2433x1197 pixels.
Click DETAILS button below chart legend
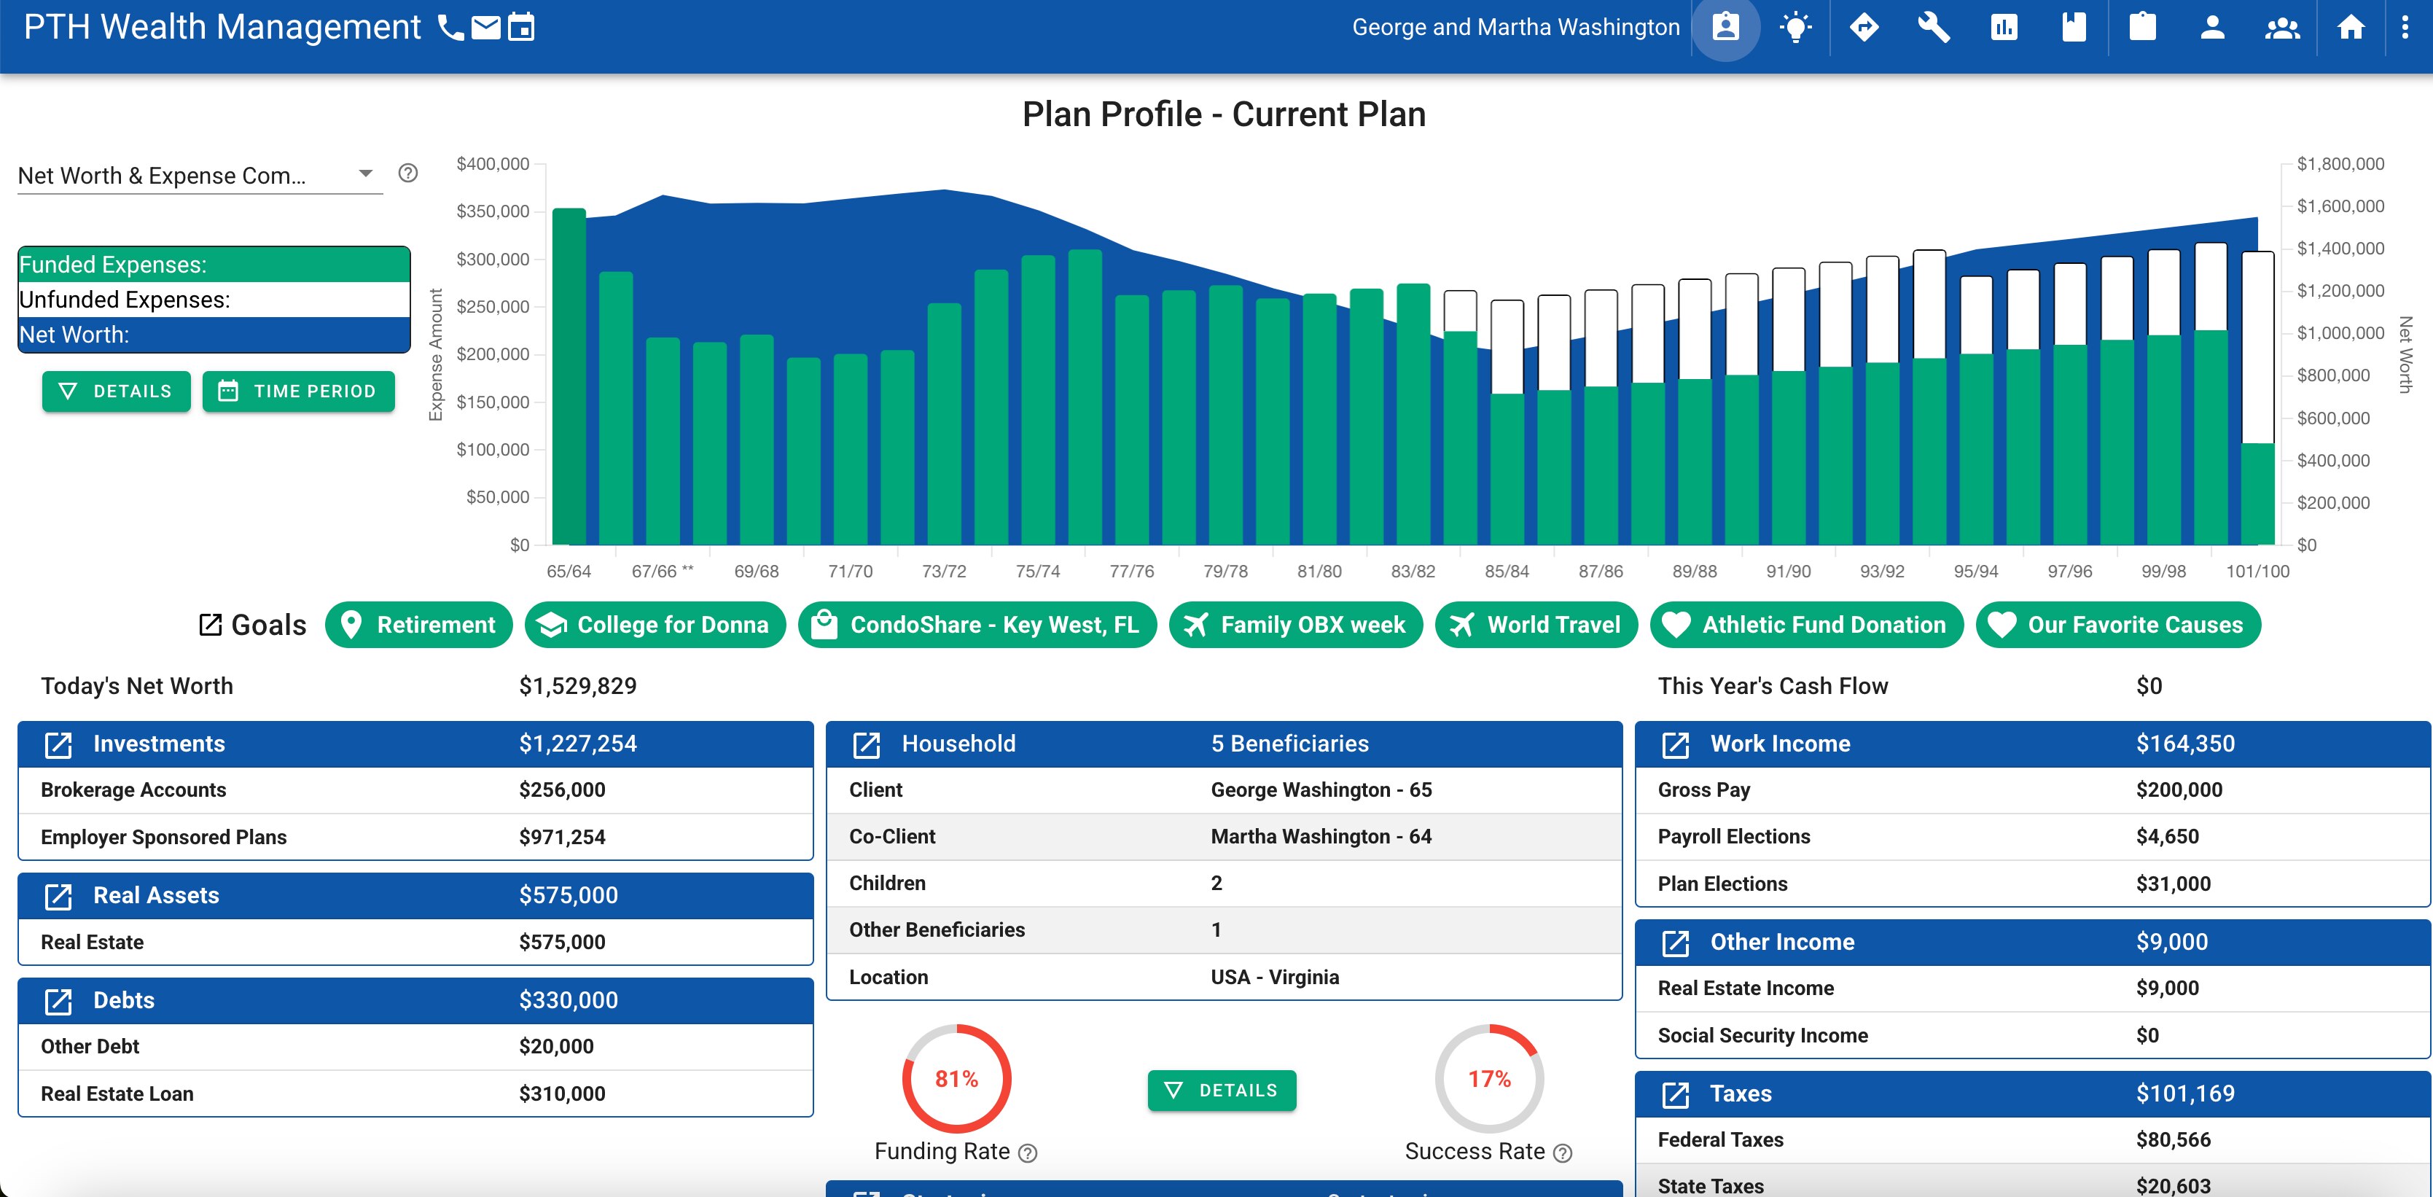click(x=116, y=391)
